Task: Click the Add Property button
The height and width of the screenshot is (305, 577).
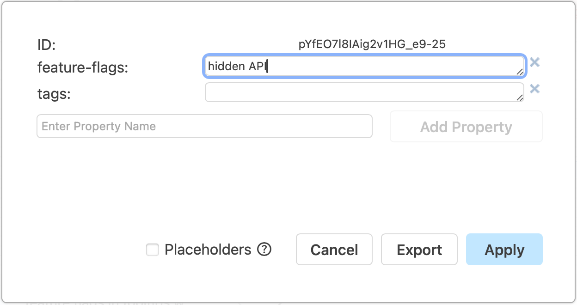Action: click(466, 126)
